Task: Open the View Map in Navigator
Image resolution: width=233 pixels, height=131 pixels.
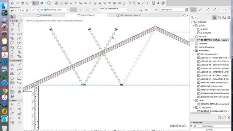Action: (219, 18)
